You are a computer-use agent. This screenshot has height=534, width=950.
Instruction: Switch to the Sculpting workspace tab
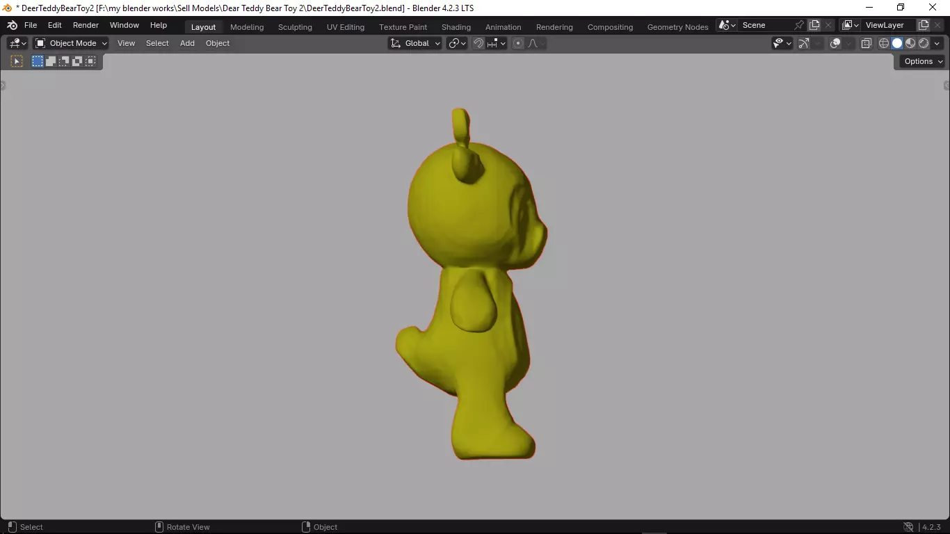[x=295, y=27]
